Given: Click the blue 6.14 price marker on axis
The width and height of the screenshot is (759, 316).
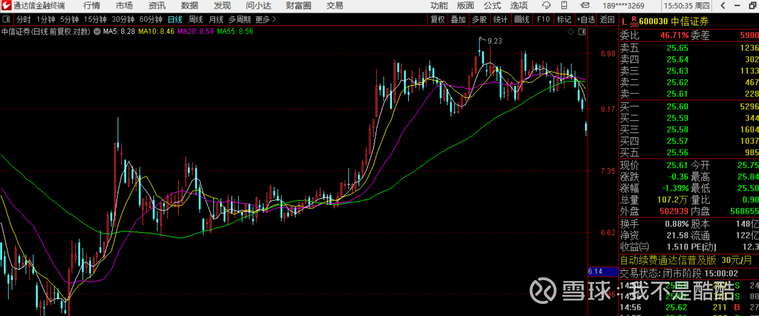Looking at the screenshot, I should pos(603,272).
